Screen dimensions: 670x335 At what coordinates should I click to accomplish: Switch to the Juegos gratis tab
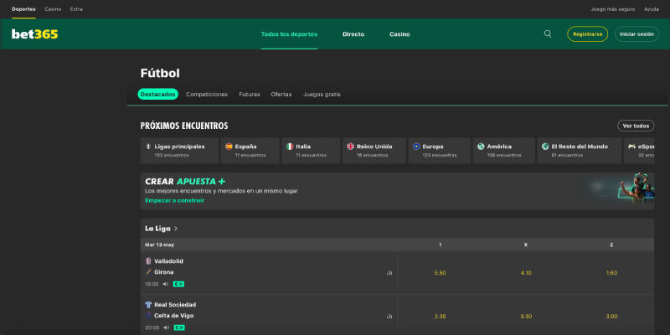(x=322, y=95)
